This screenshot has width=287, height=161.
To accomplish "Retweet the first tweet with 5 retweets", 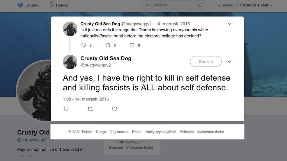I will (x=108, y=45).
